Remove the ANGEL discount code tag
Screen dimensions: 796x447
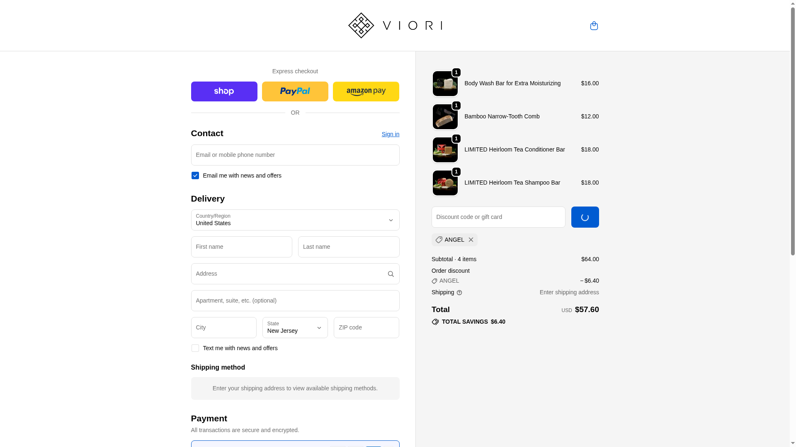471,240
